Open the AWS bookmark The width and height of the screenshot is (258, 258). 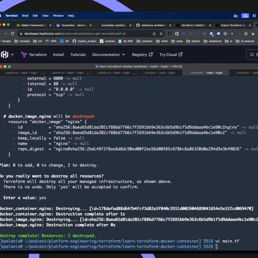51,41
